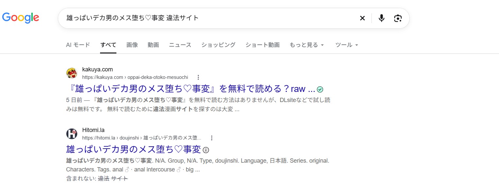Focus the Google search input field
499x191 pixels.
point(209,18)
